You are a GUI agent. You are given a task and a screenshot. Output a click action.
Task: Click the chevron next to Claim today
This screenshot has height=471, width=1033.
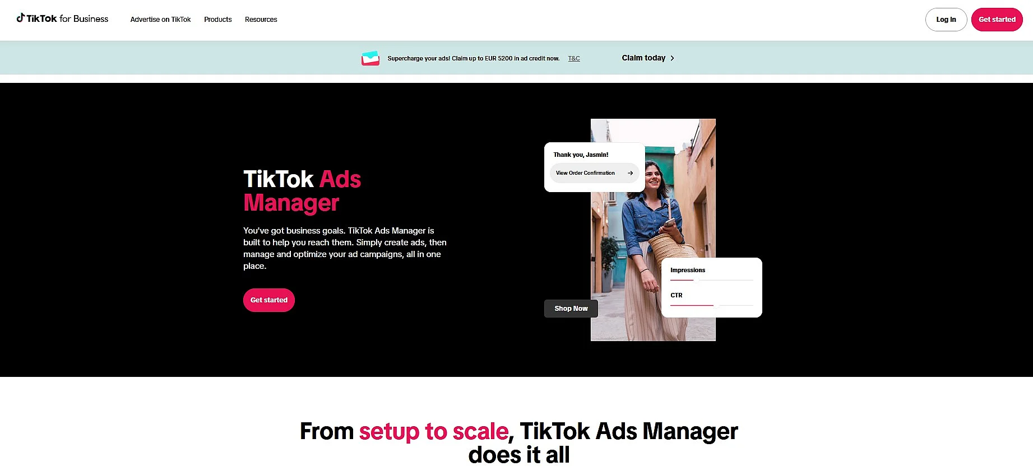click(x=672, y=58)
